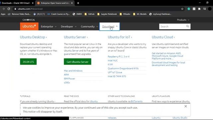Open the Intel NUC link
This screenshot has width=213, height=120.
point(112,60)
